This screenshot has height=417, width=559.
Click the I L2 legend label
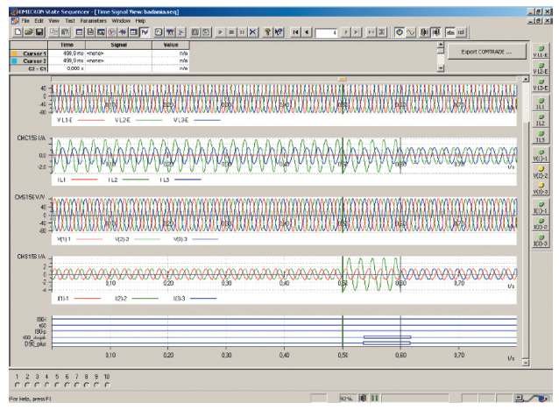pyautogui.click(x=113, y=180)
